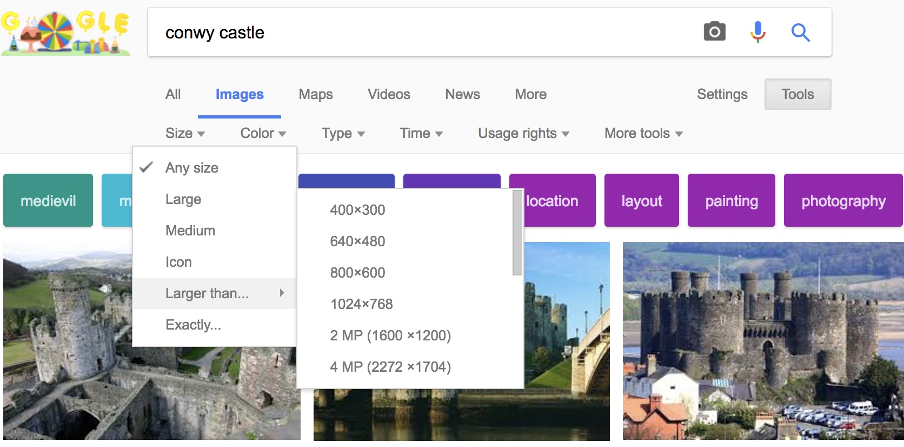
Task: Toggle the Tools button
Action: [797, 94]
